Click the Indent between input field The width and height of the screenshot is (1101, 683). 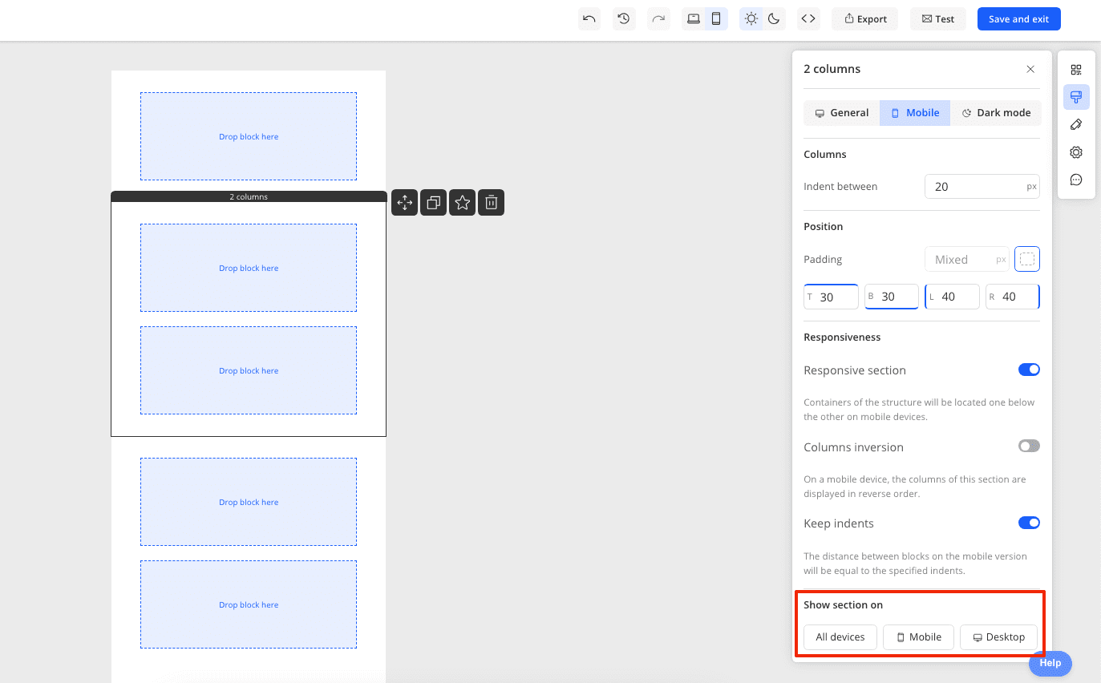pos(982,186)
